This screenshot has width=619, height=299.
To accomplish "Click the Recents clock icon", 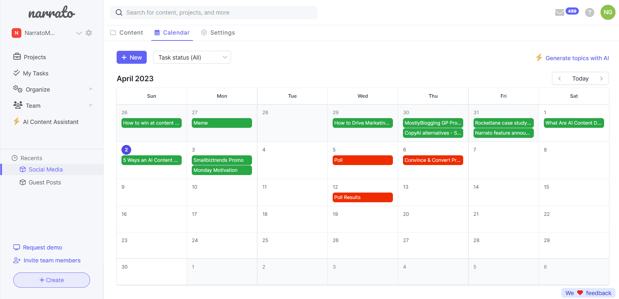I will (x=15, y=158).
